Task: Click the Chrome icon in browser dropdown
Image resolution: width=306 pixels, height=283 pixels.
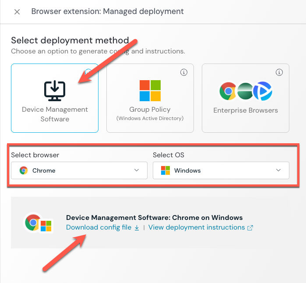Action: click(24, 170)
